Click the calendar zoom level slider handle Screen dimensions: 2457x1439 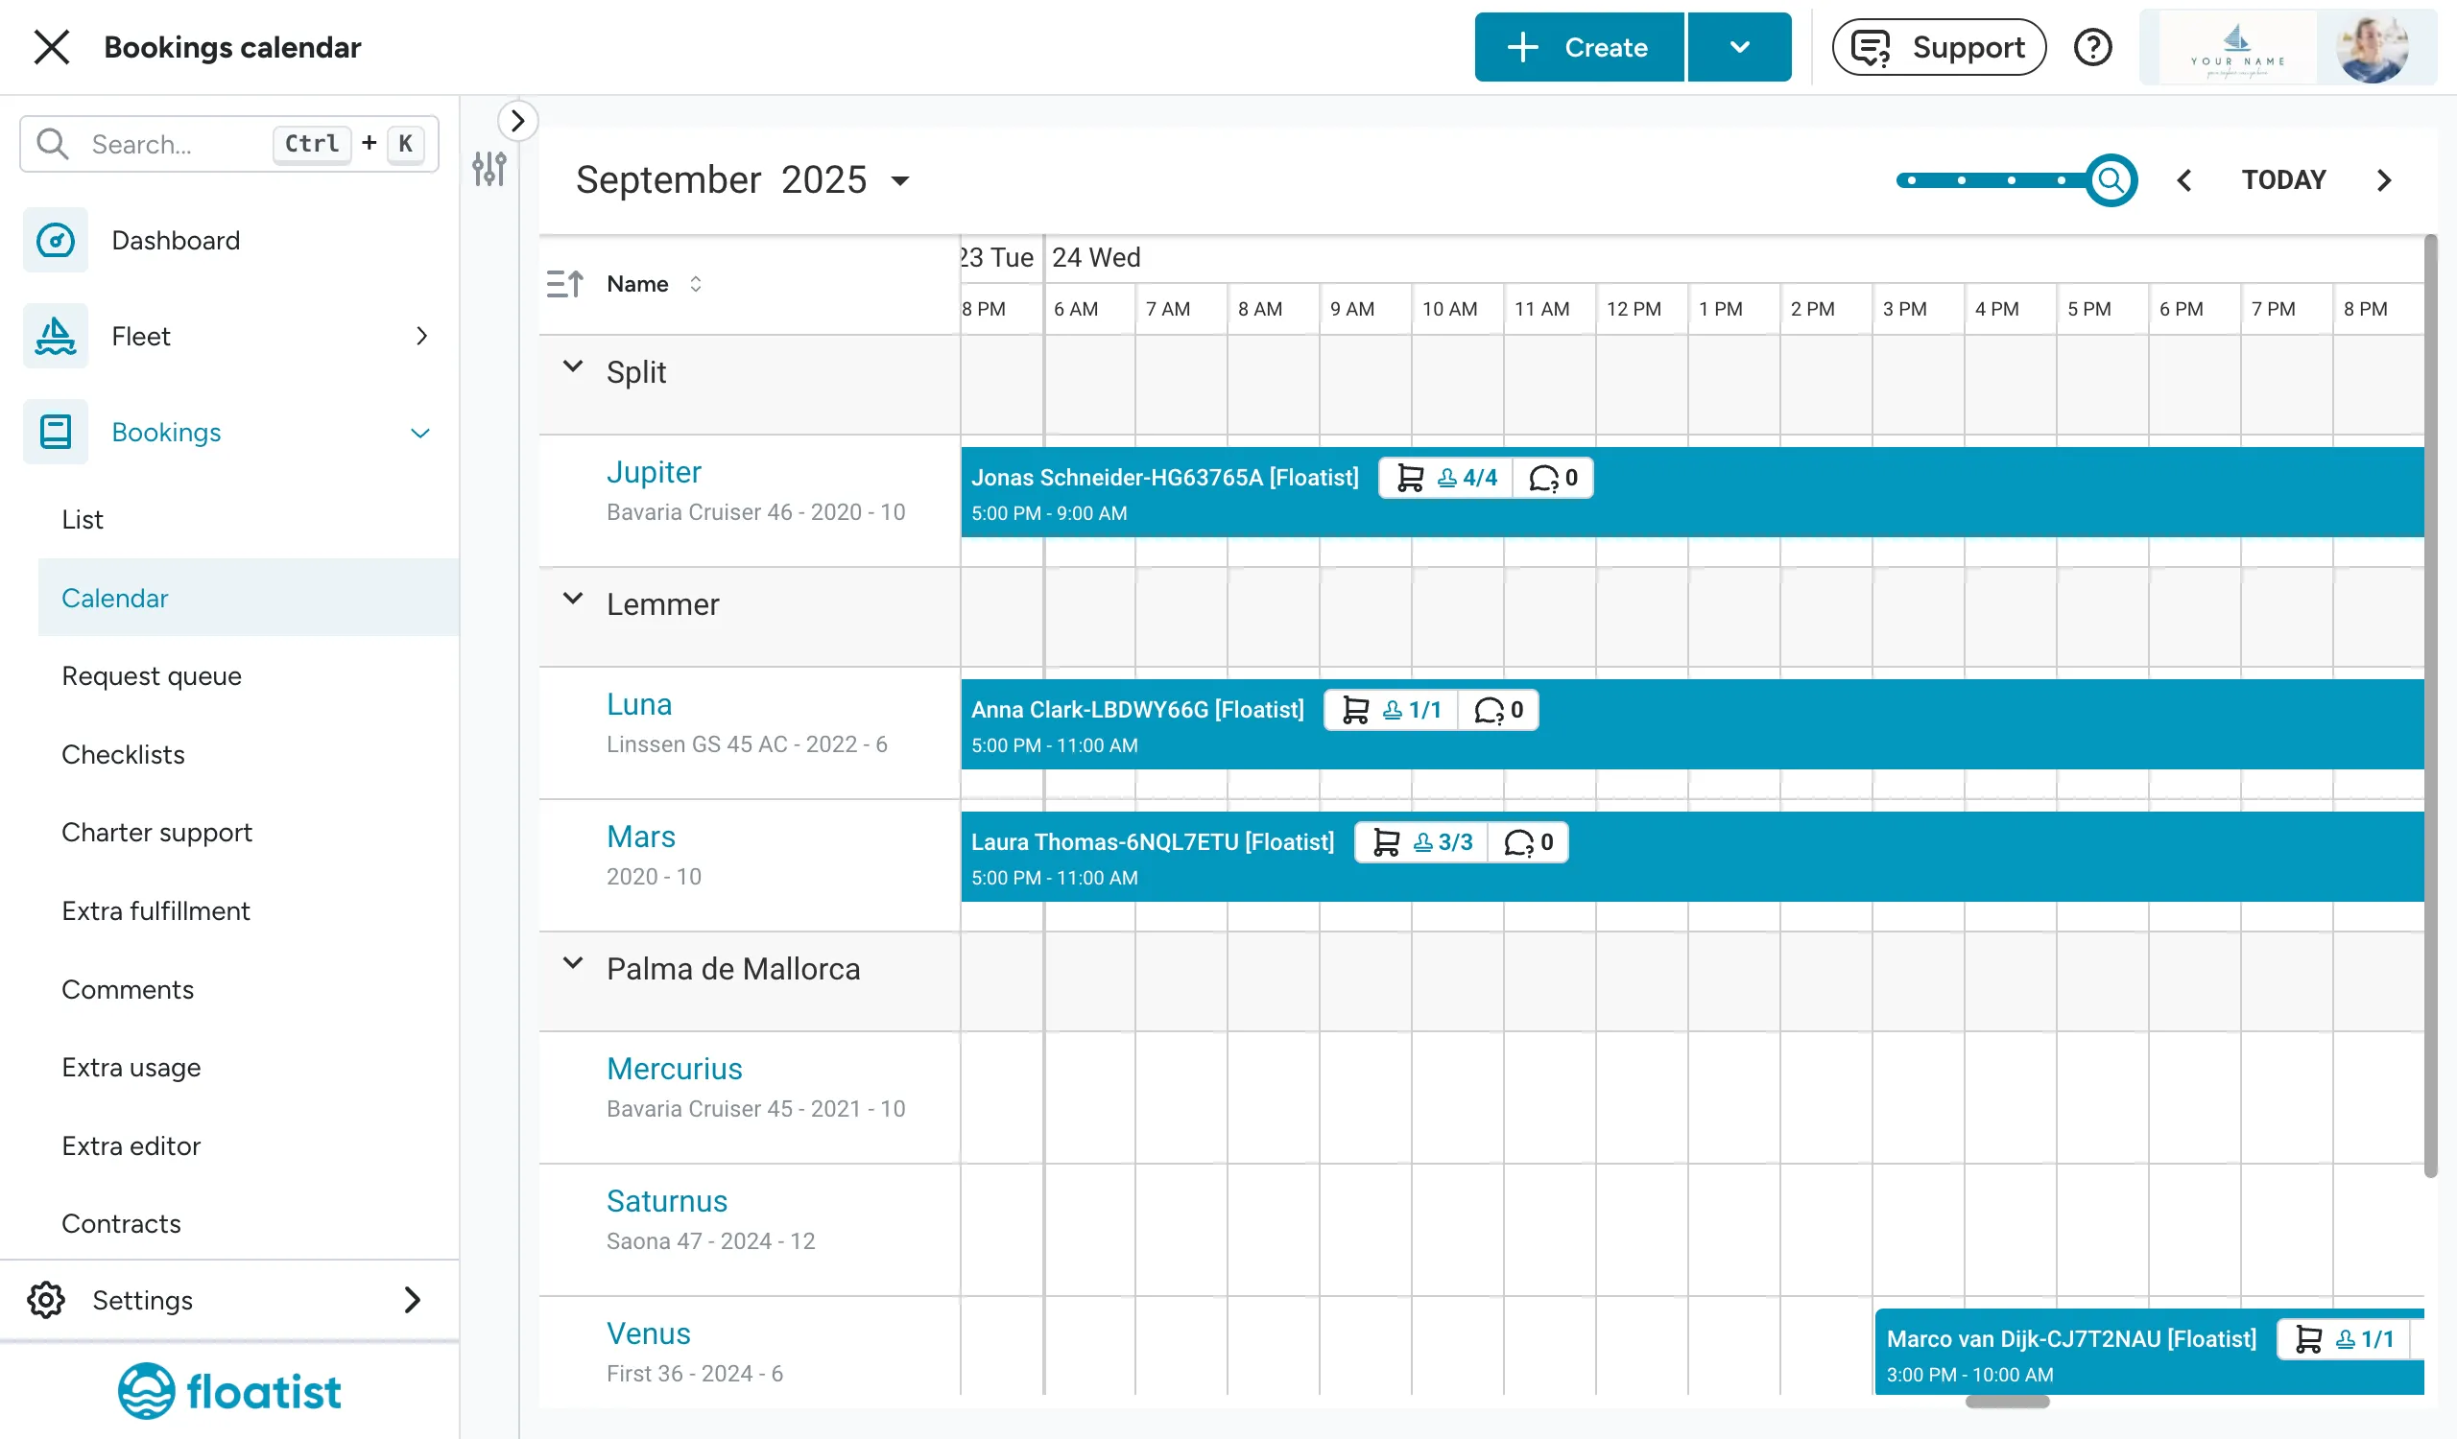tap(2111, 180)
